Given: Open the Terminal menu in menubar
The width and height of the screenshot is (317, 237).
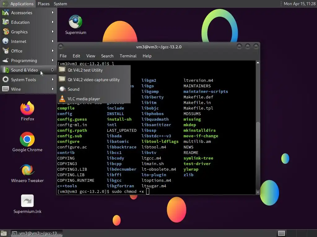Looking at the screenshot, I should tap(128, 56).
